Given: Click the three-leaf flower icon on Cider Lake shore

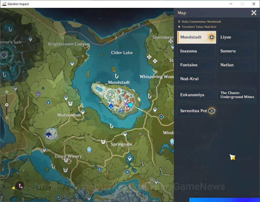Looking at the screenshot, I should pos(149,57).
